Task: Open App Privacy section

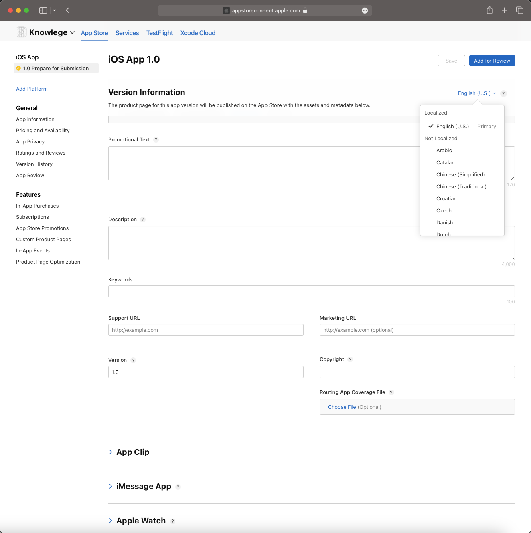Action: coord(30,142)
